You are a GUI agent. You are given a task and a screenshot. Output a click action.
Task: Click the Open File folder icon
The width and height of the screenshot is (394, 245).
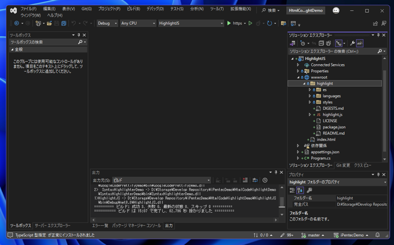coord(49,23)
